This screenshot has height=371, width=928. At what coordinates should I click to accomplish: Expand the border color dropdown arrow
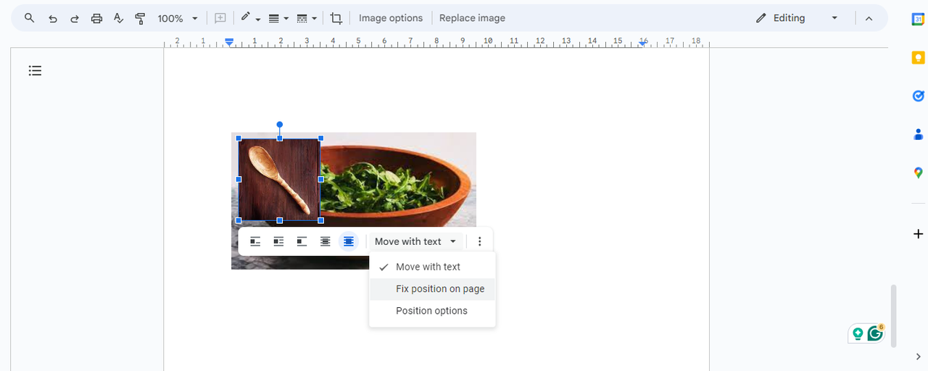point(258,19)
